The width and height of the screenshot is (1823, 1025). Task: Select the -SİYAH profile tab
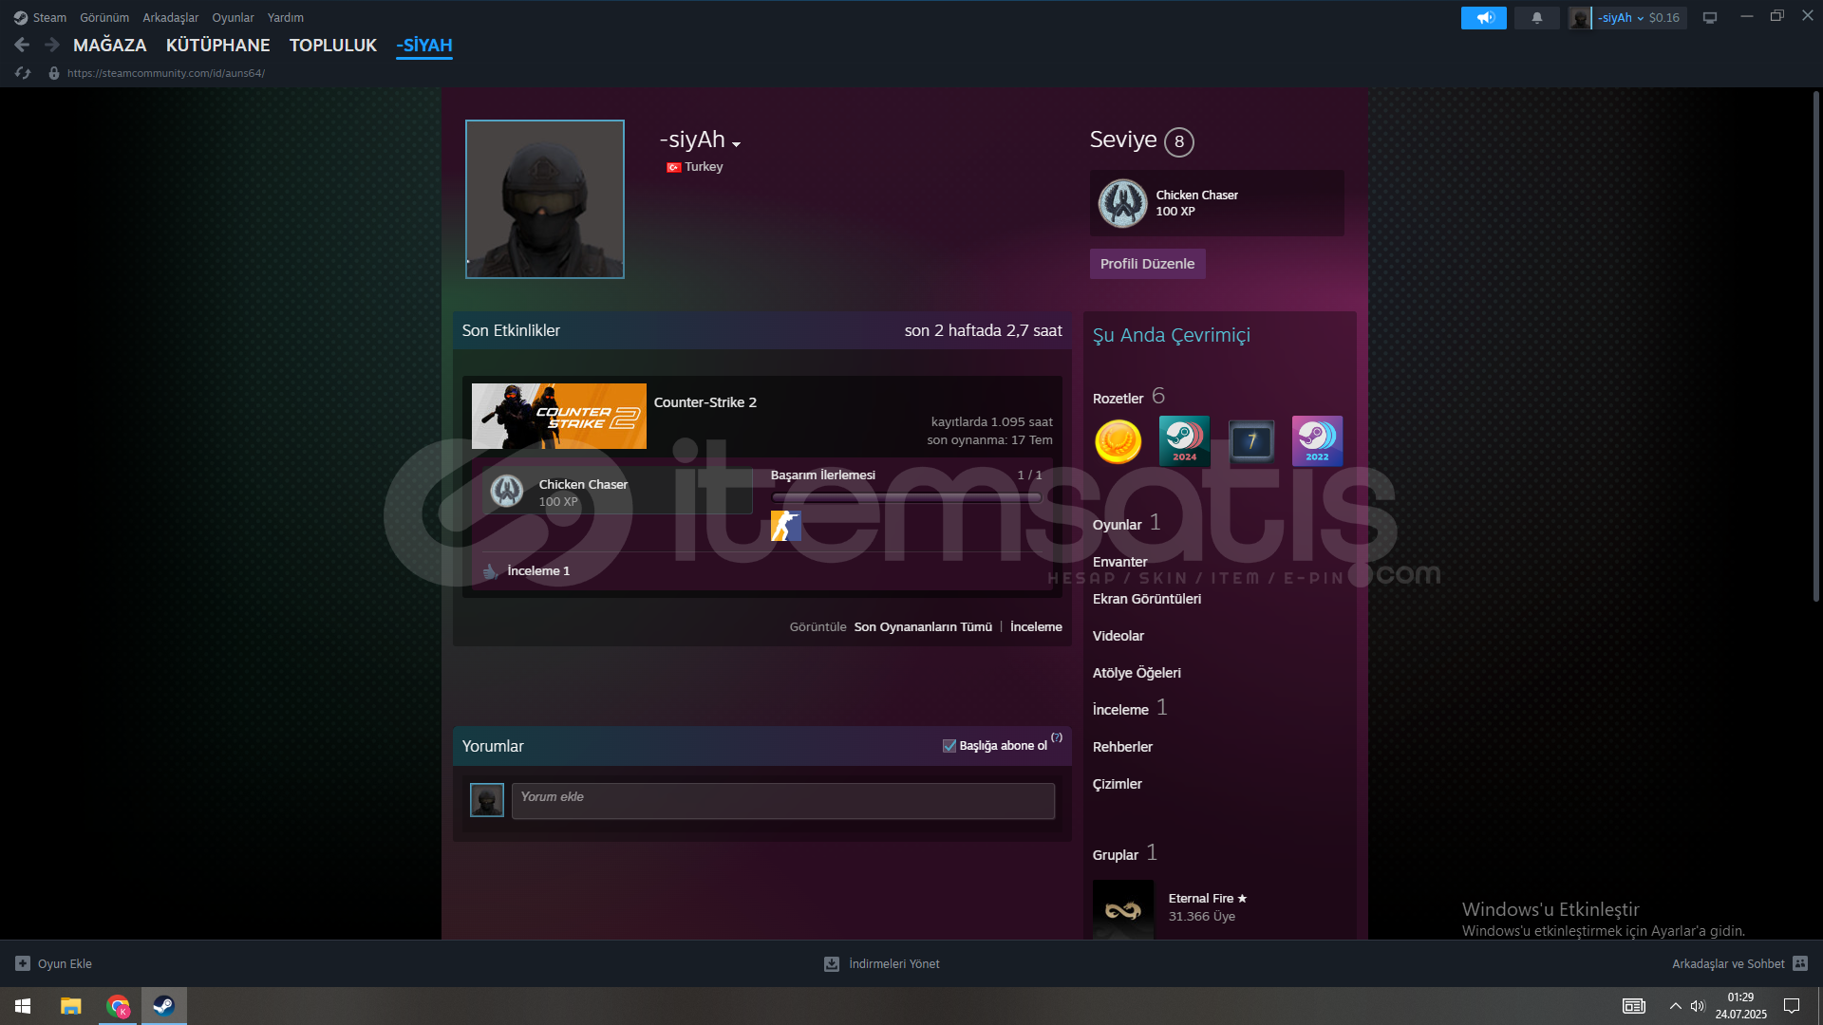[x=424, y=45]
